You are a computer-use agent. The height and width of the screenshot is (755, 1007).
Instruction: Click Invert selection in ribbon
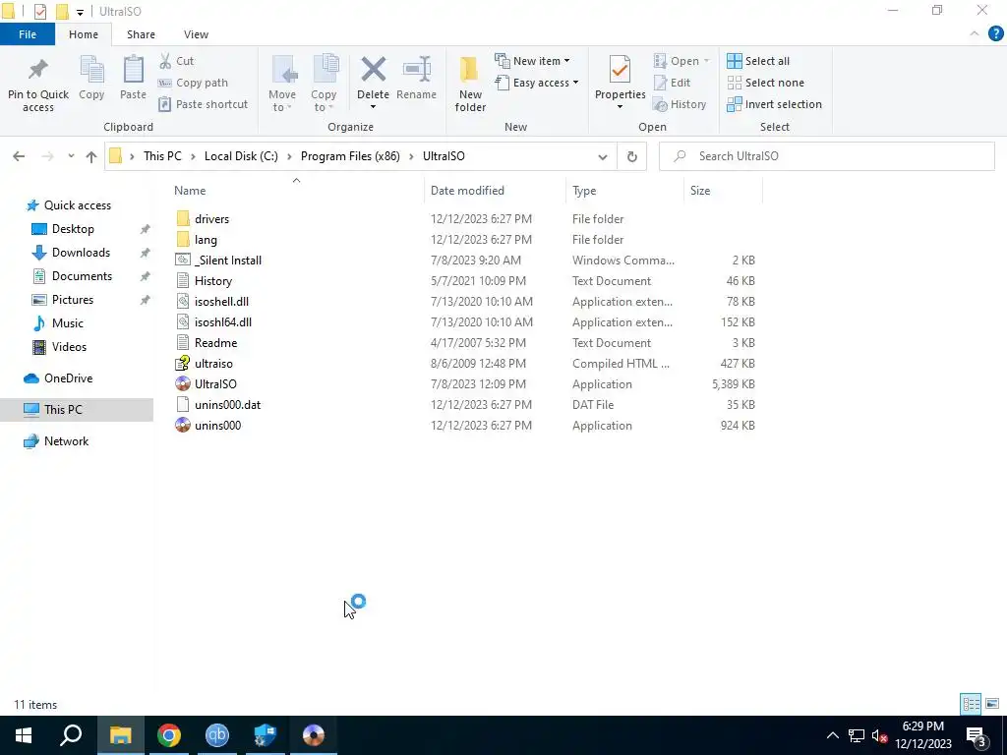click(x=774, y=104)
